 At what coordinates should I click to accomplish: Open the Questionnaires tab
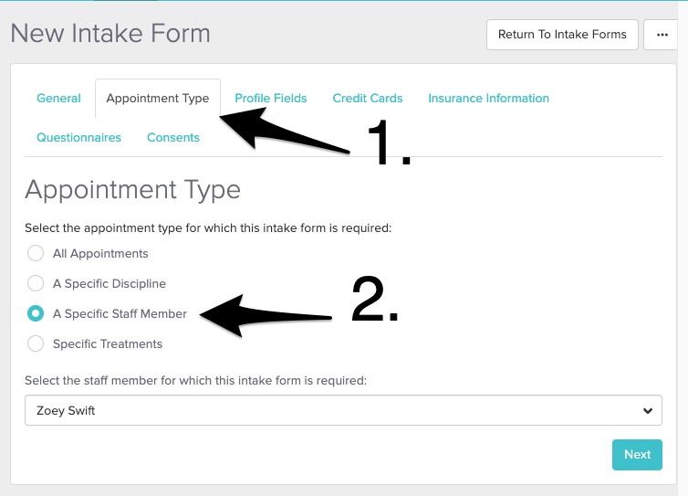(x=78, y=137)
